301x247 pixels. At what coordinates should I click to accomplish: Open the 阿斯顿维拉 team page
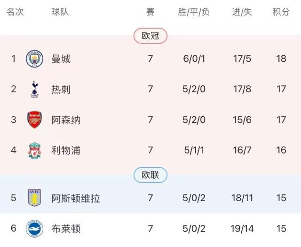(76, 198)
